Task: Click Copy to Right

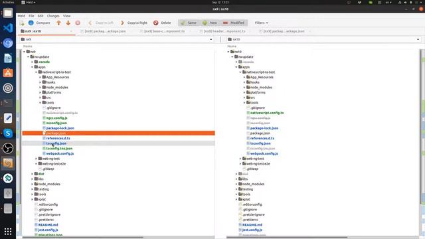Action: click(134, 23)
